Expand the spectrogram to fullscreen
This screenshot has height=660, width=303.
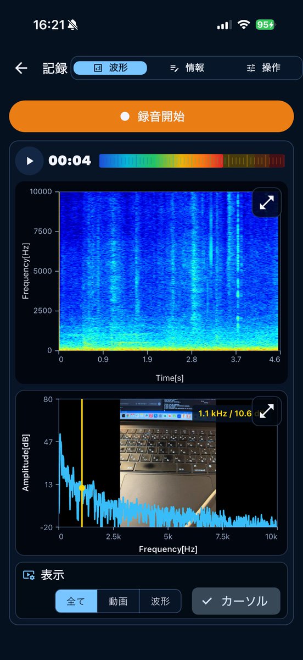(x=267, y=203)
